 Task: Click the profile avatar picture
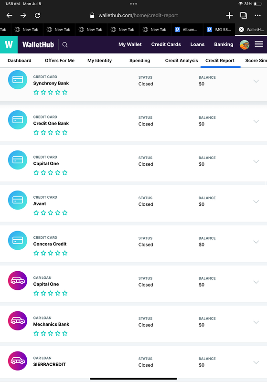245,44
